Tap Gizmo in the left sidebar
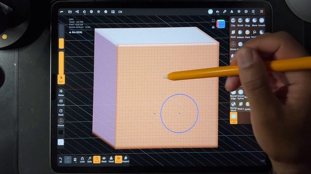 61,122
